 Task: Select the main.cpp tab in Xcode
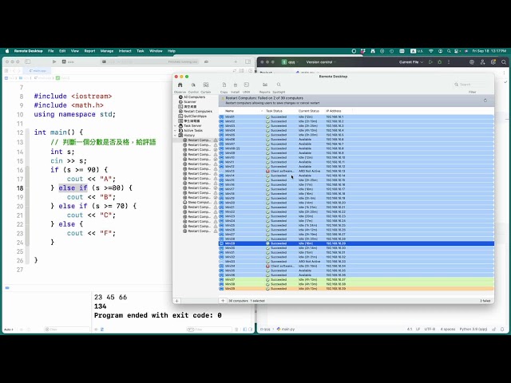click(x=38, y=71)
